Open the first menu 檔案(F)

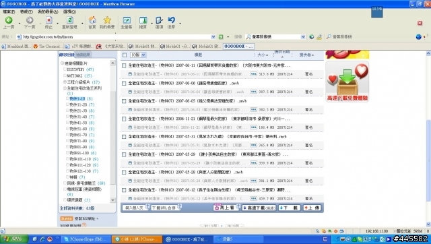point(9,12)
